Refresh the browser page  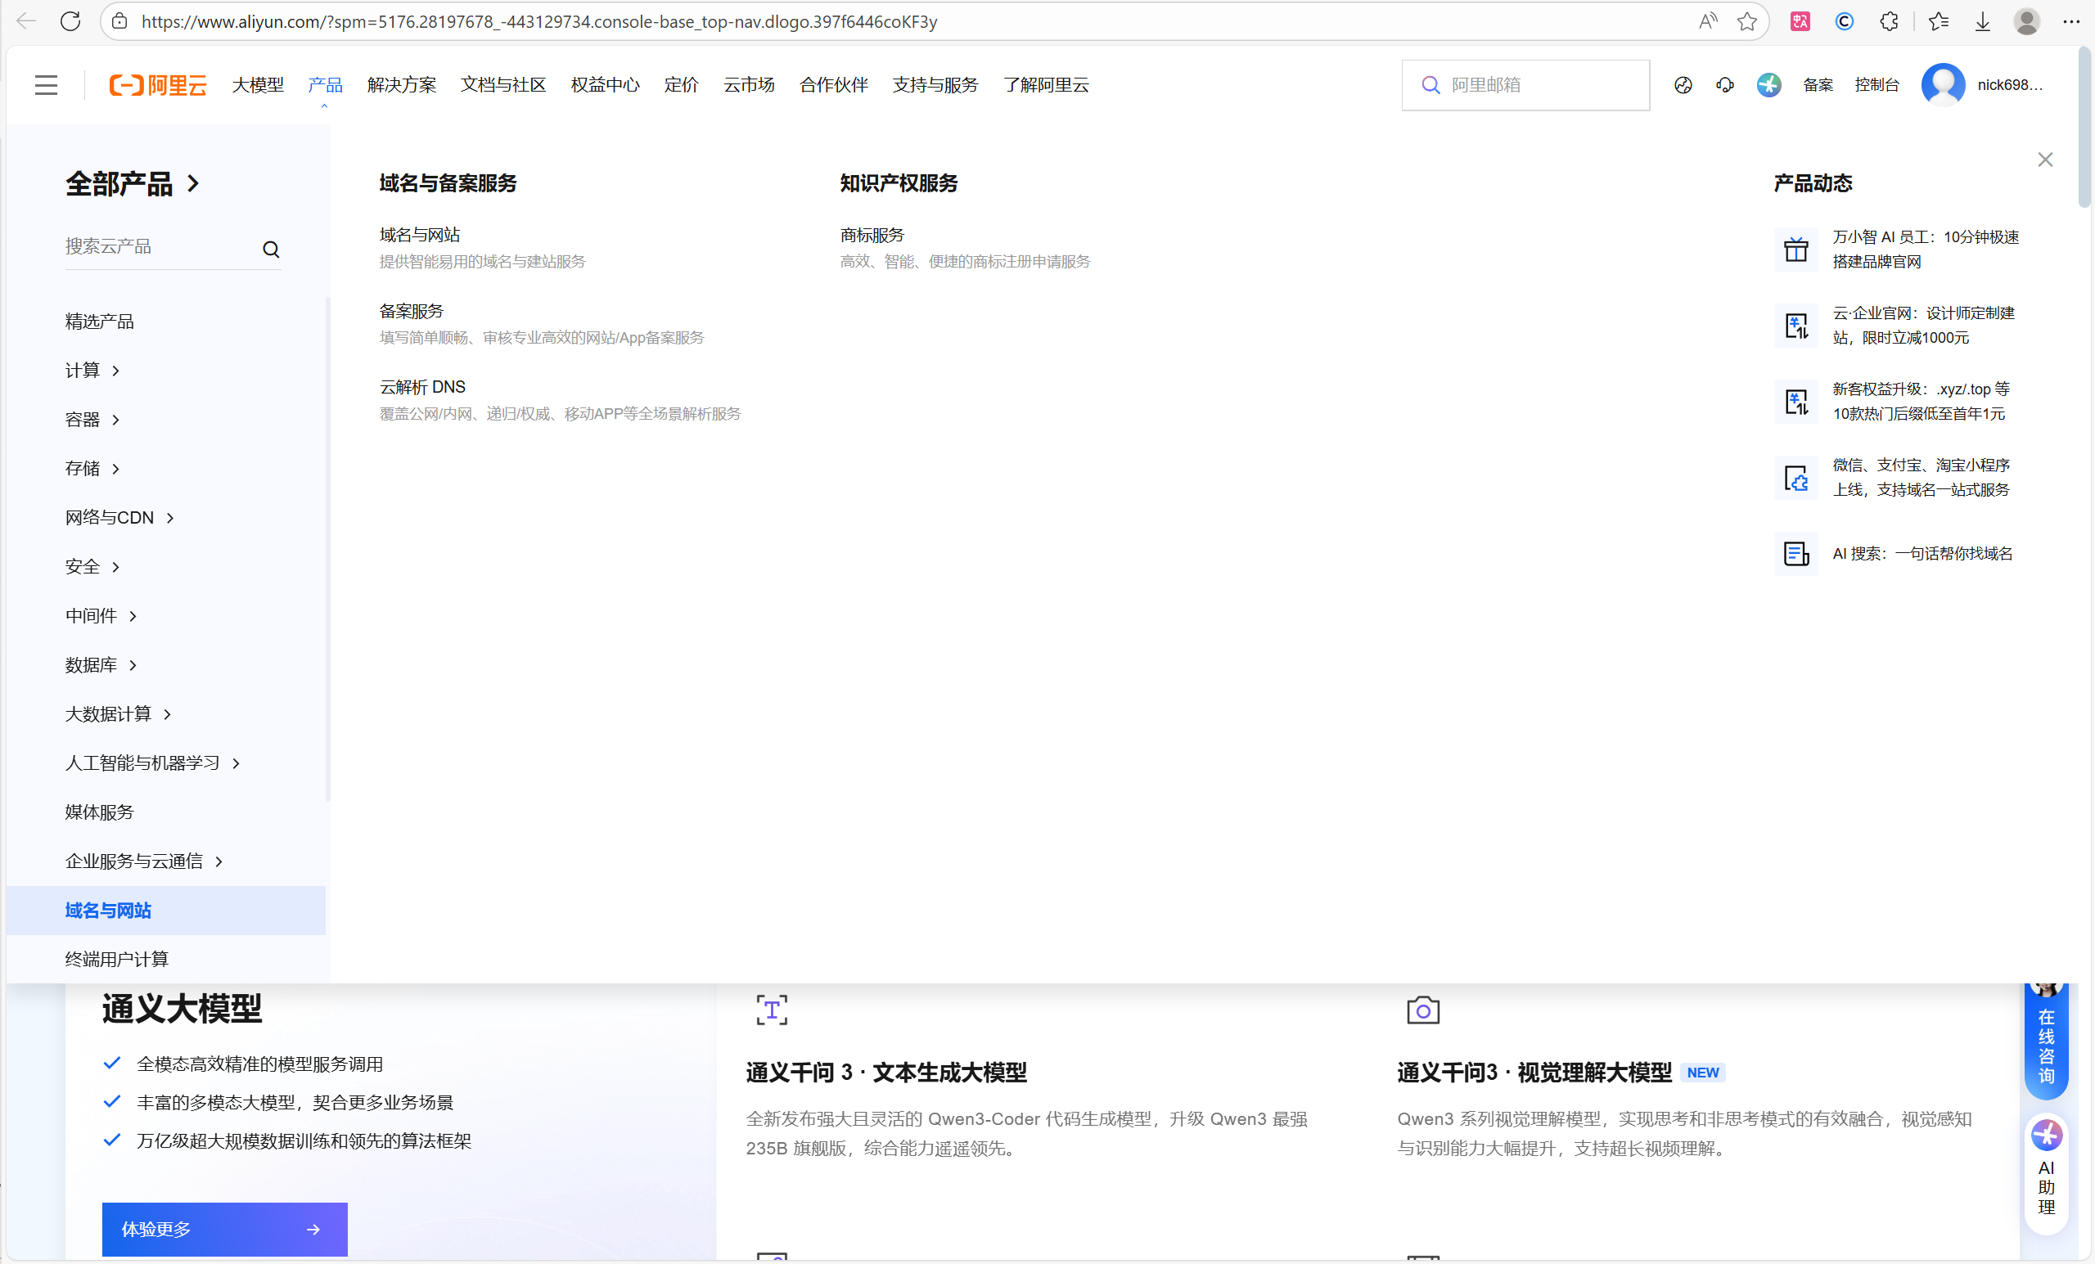pyautogui.click(x=70, y=21)
